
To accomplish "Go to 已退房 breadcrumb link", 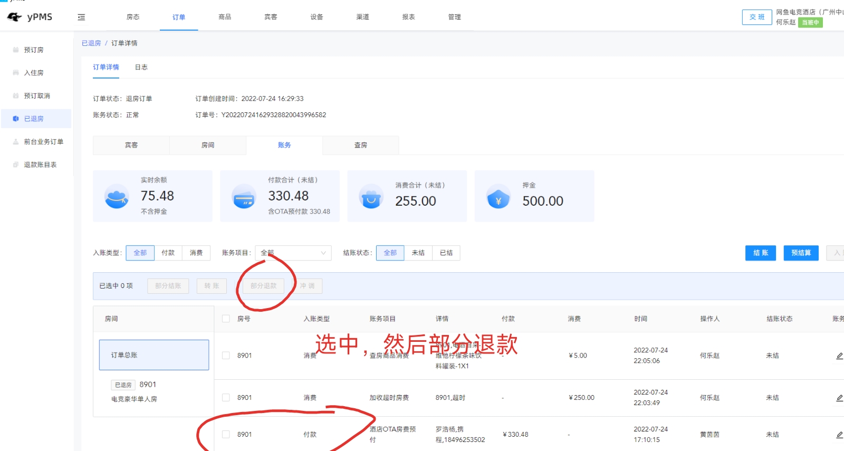I will 91,43.
